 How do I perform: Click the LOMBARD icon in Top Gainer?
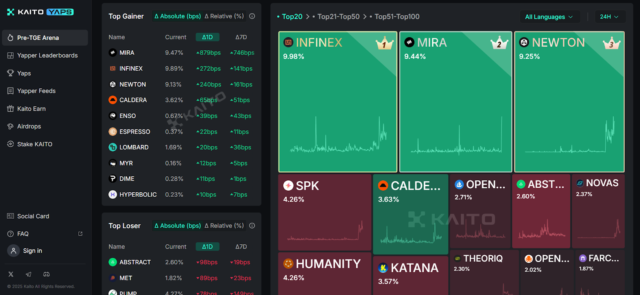[x=113, y=147]
